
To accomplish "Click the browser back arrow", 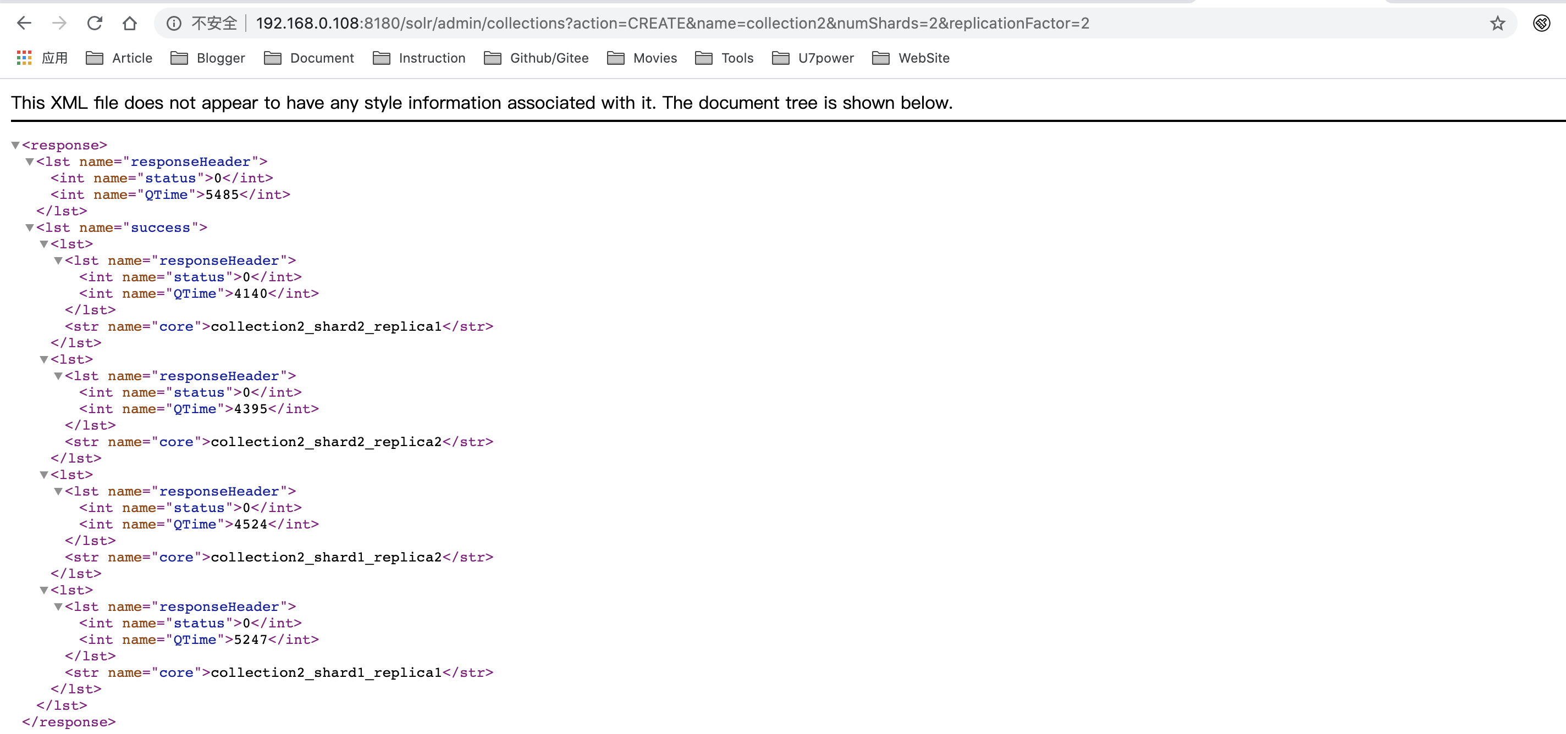I will point(24,23).
